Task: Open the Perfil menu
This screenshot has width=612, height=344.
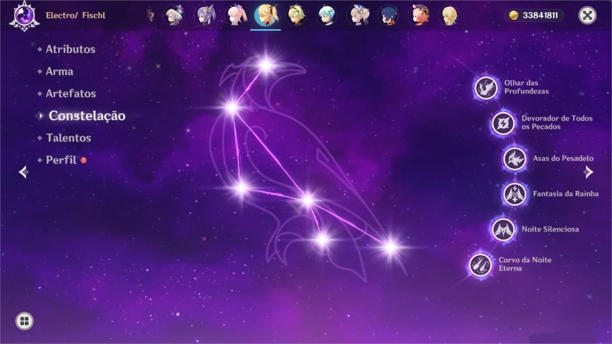Action: 61,160
